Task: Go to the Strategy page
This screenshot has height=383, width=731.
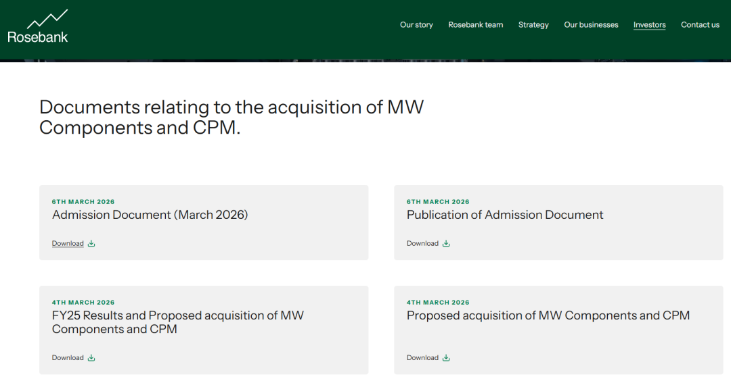Action: 533,25
